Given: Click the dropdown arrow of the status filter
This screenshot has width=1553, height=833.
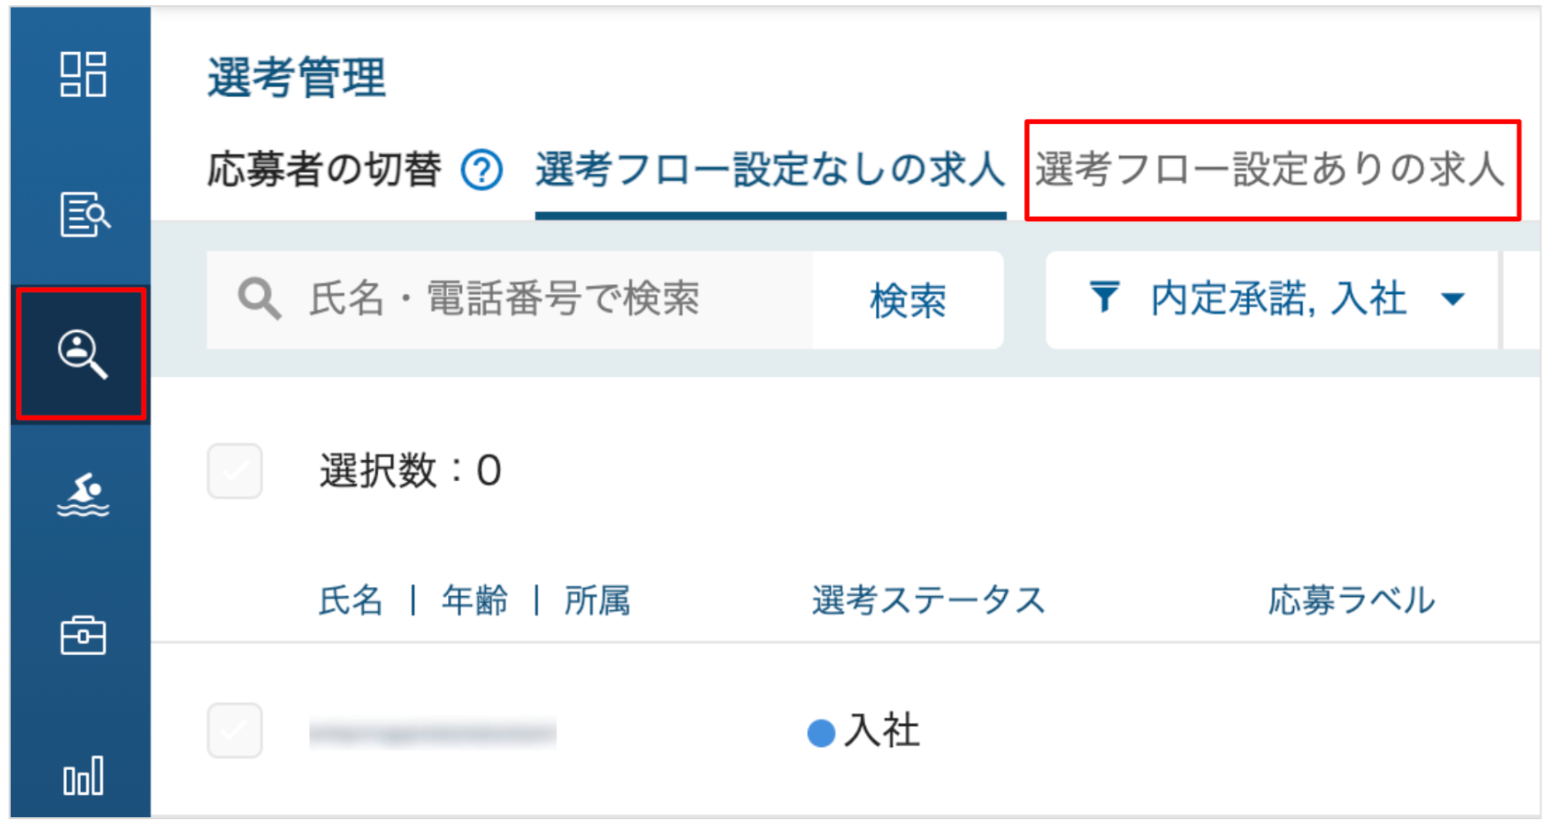Looking at the screenshot, I should (1453, 299).
